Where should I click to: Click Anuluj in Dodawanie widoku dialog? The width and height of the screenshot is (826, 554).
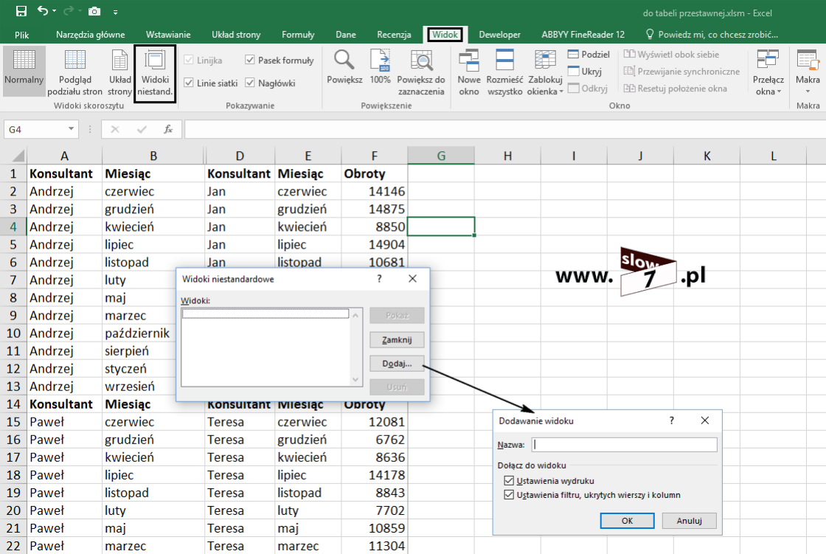pos(689,521)
